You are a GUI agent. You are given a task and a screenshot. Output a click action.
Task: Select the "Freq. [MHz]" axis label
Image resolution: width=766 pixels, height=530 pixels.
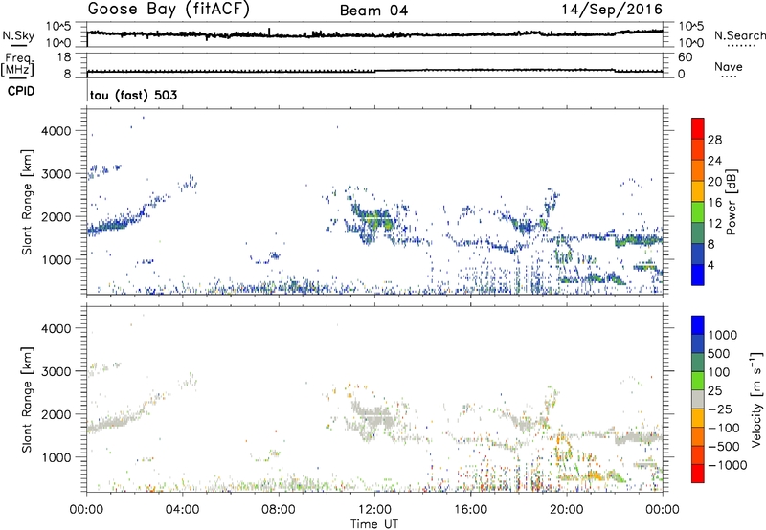17,65
